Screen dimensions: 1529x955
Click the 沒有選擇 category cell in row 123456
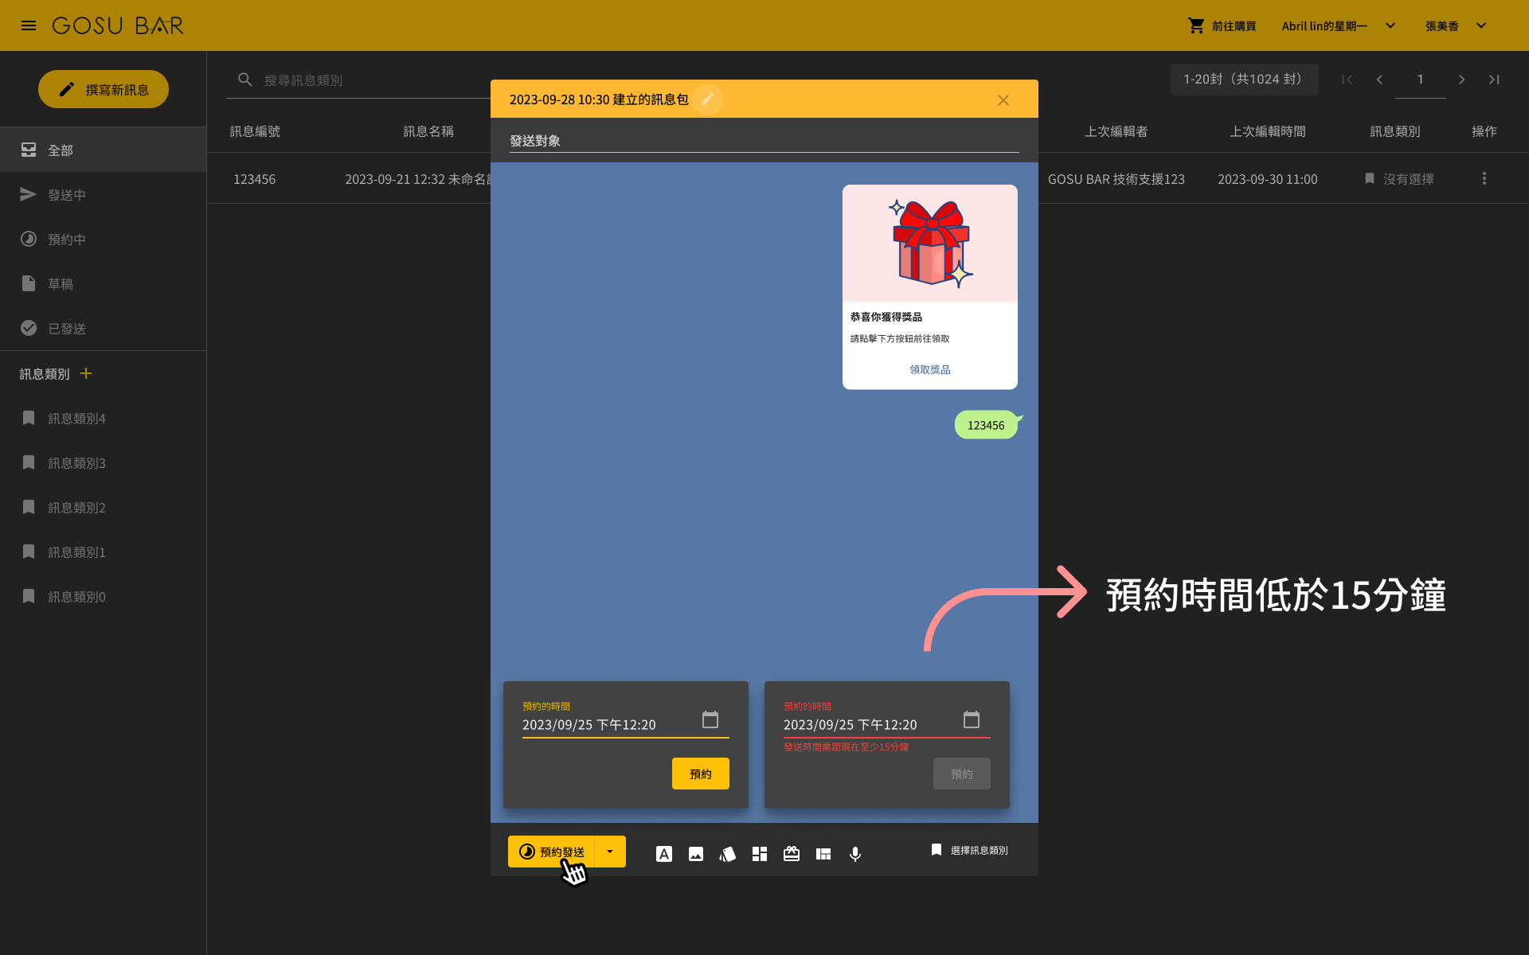[1398, 179]
